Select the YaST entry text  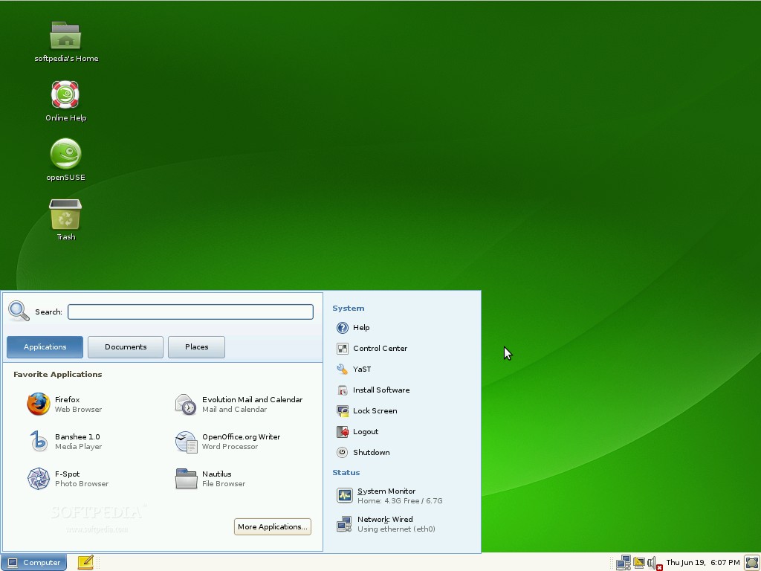(x=362, y=370)
